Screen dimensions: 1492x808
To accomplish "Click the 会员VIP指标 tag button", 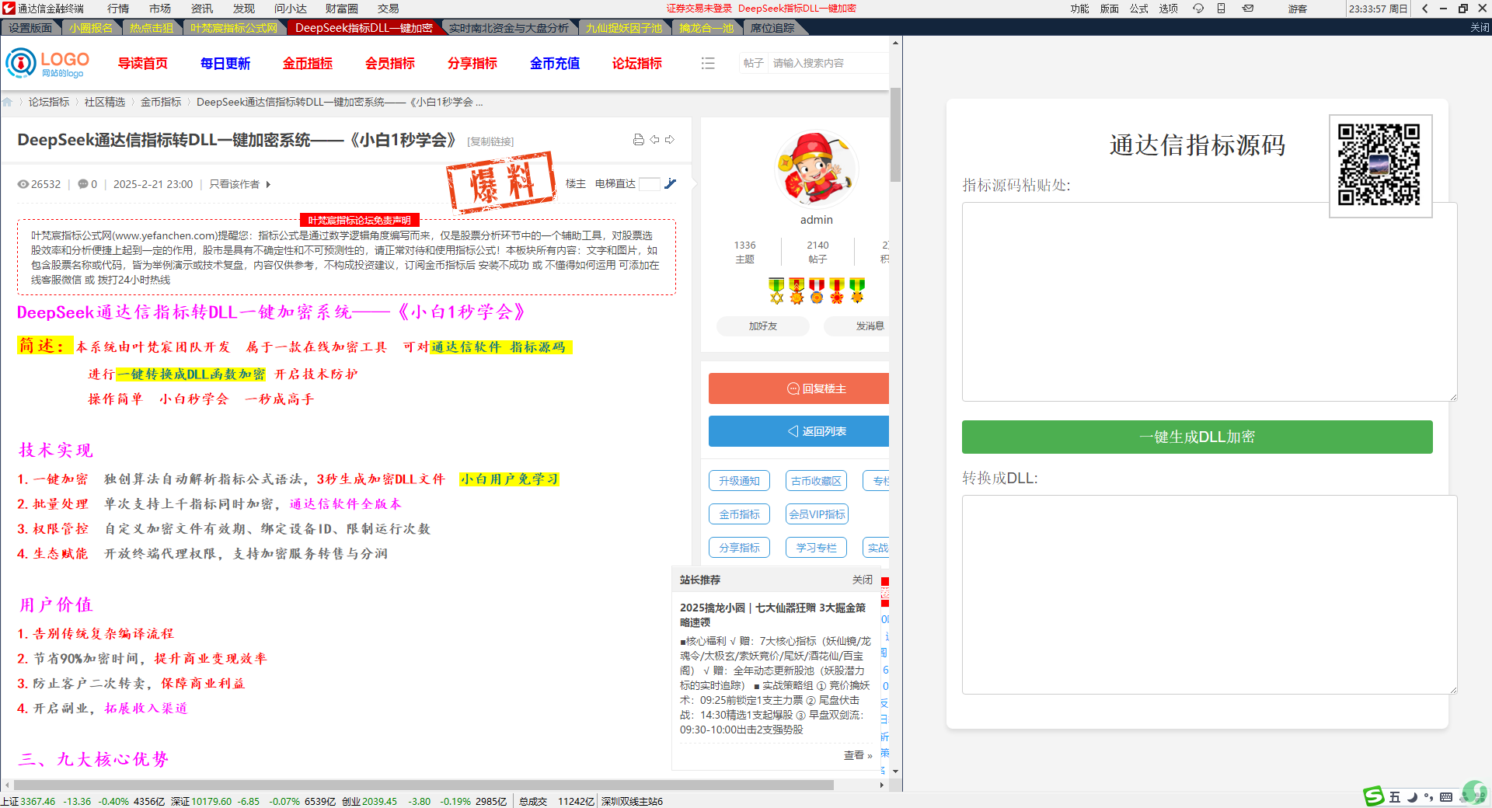I will pyautogui.click(x=817, y=514).
